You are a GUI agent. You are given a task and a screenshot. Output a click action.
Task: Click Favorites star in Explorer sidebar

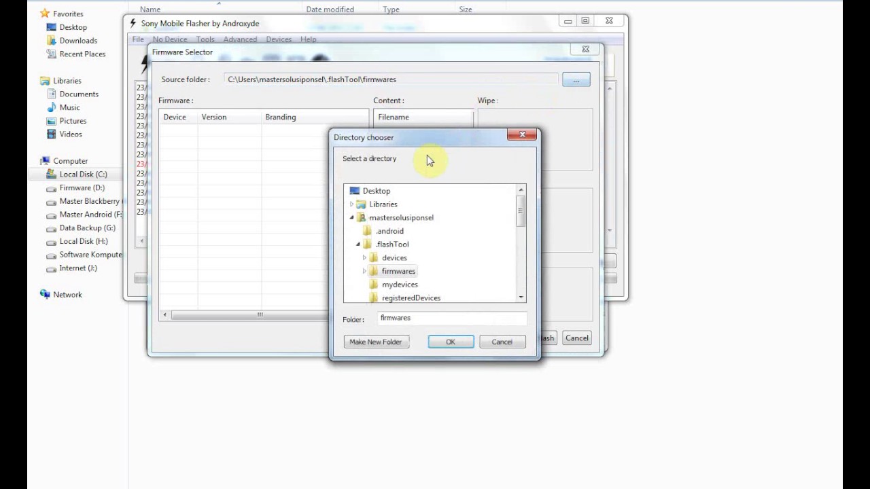[45, 14]
